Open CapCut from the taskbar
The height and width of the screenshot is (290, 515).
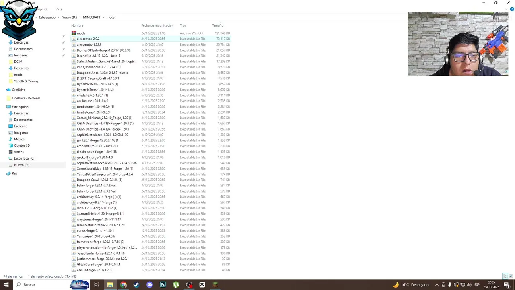coord(202,285)
